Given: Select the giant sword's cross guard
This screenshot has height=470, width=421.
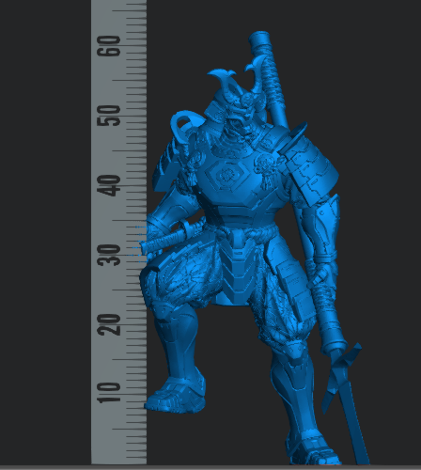Looking at the screenshot, I should (342, 369).
